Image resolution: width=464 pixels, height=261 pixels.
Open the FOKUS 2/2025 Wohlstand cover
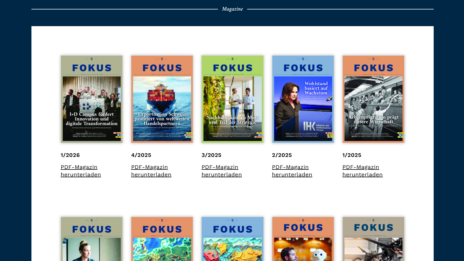click(x=303, y=99)
